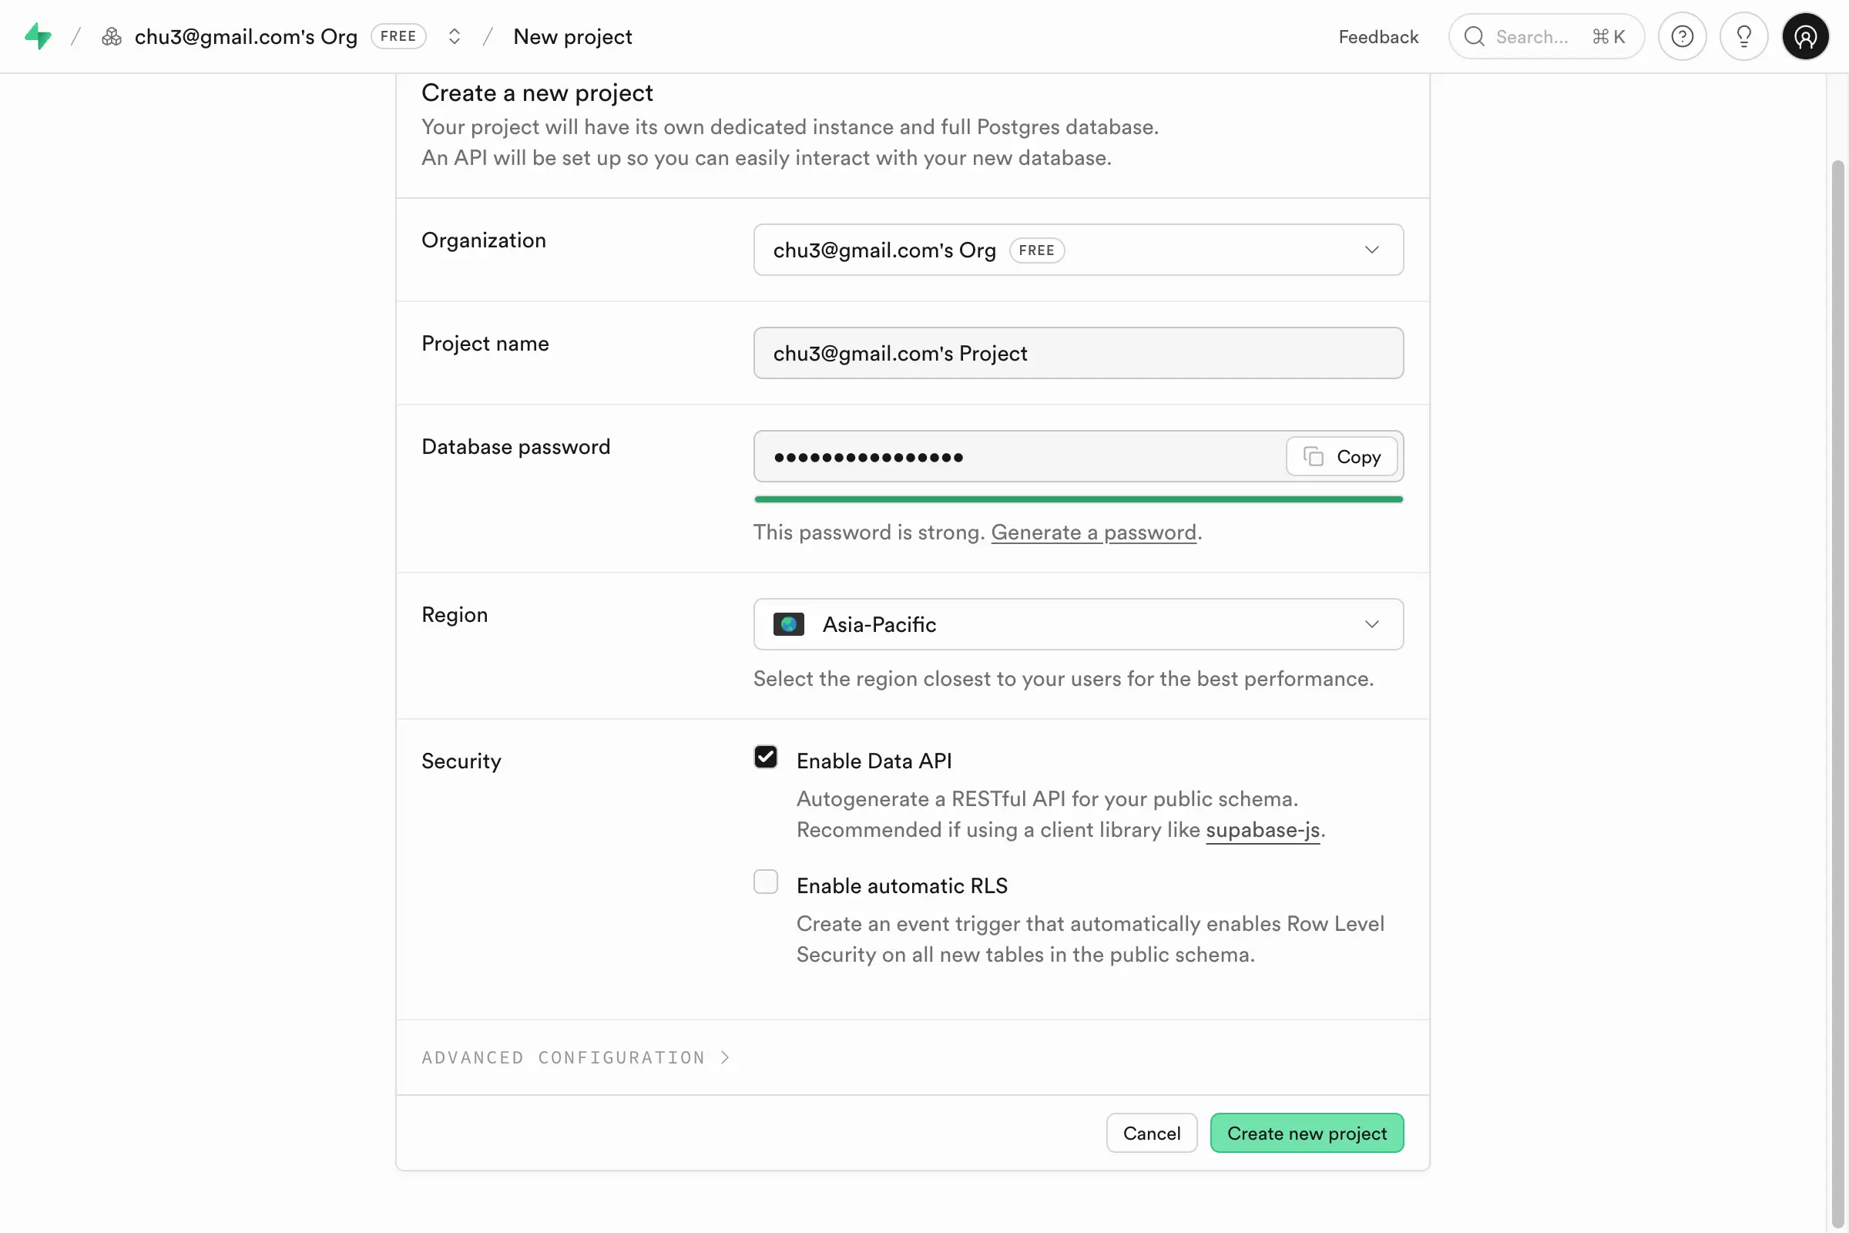
Task: Click the lightbulb advisor icon
Action: pyautogui.click(x=1743, y=36)
